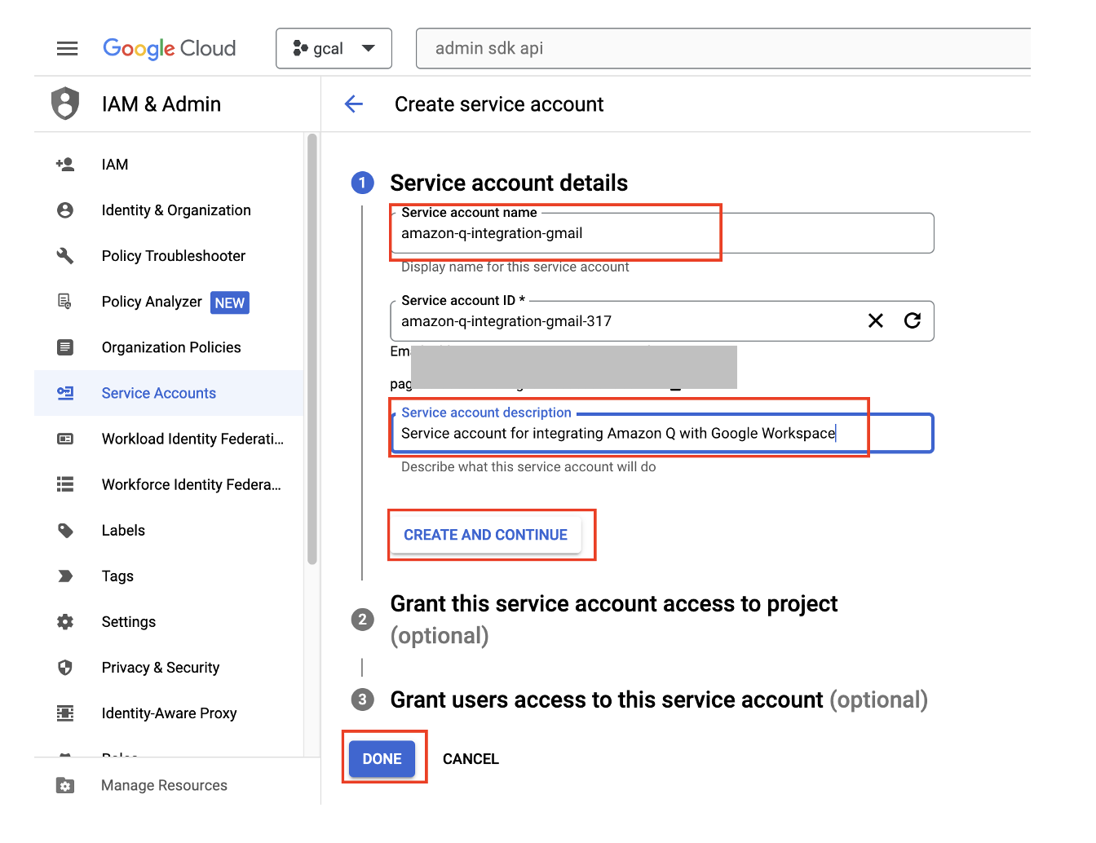This screenshot has width=1096, height=843.
Task: Expand step 2 Grant service account access
Action: [614, 620]
